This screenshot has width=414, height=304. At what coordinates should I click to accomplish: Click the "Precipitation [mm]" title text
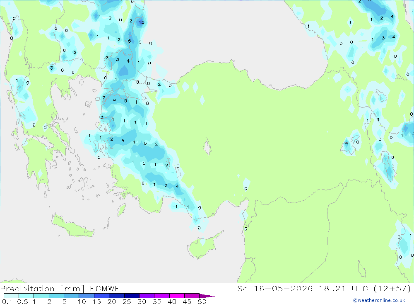pos(43,289)
